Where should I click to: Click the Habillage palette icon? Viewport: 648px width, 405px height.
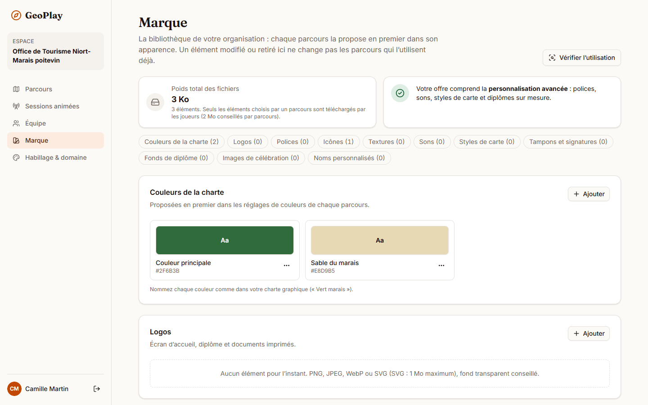point(16,157)
